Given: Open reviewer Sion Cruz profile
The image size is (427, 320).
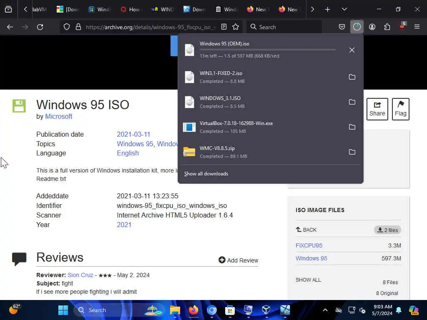Looking at the screenshot, I should (80, 275).
